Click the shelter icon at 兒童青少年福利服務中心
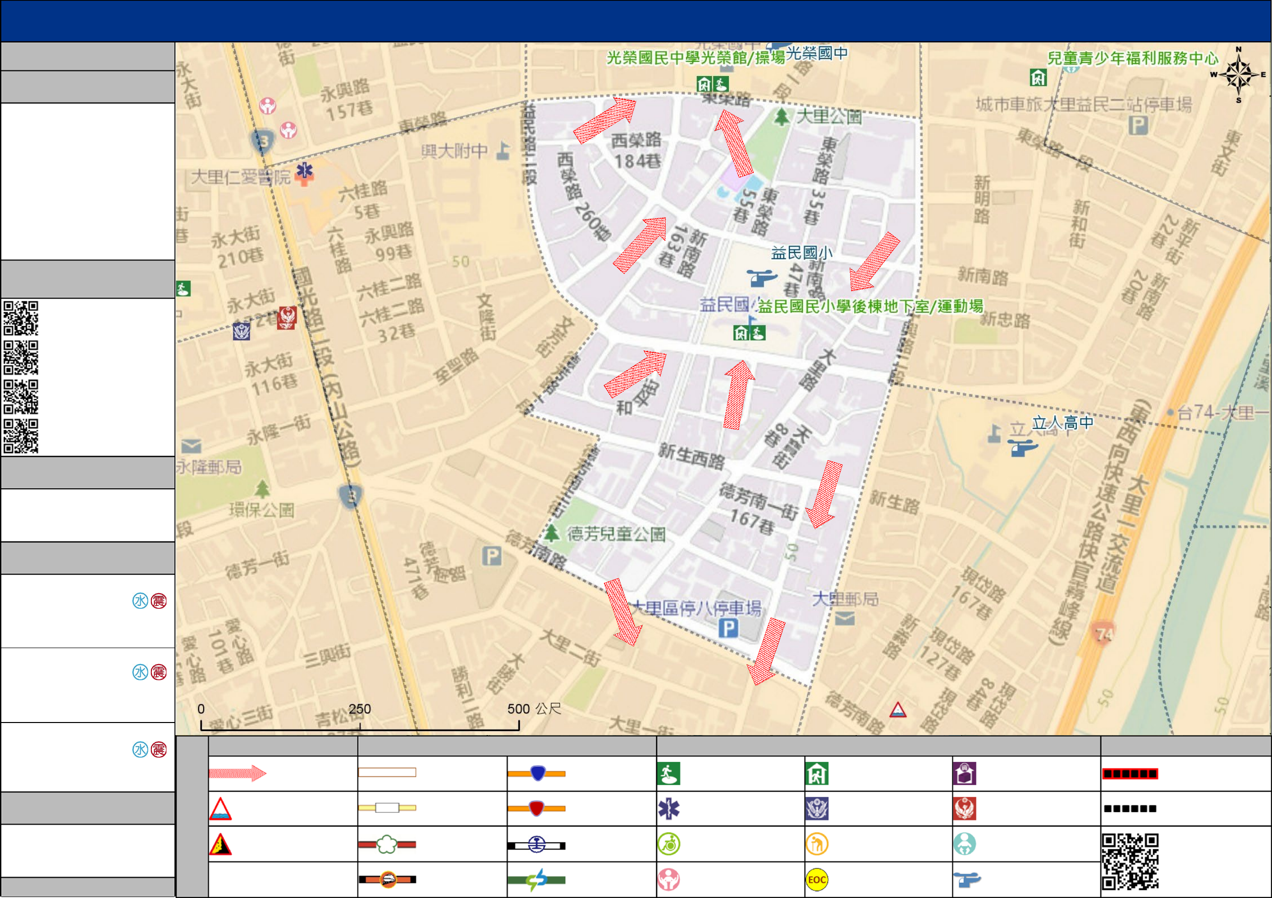The height and width of the screenshot is (898, 1272). (x=1038, y=77)
